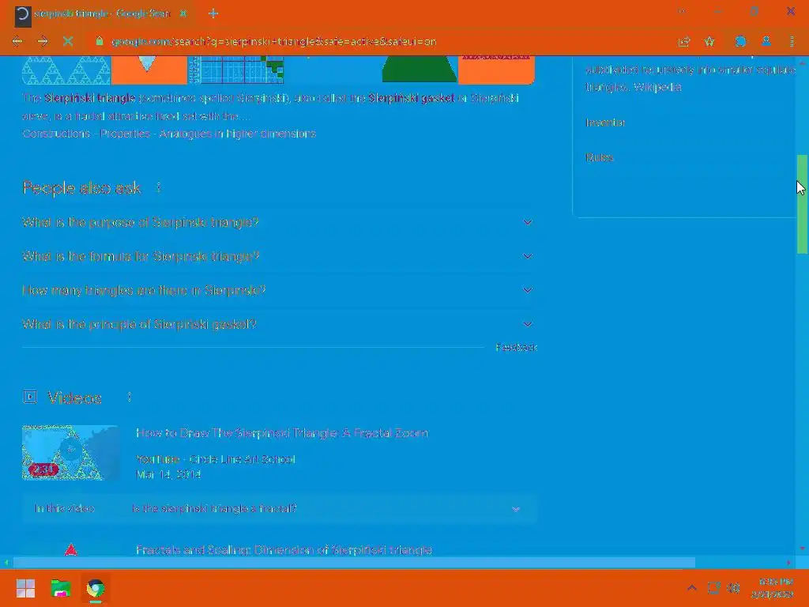Click the Chrome taskbar icon
Screen dimensions: 809x607
tap(96, 588)
